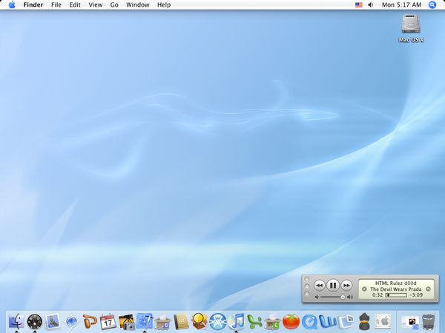Open iCal calendar icon showing 17

pos(108,322)
